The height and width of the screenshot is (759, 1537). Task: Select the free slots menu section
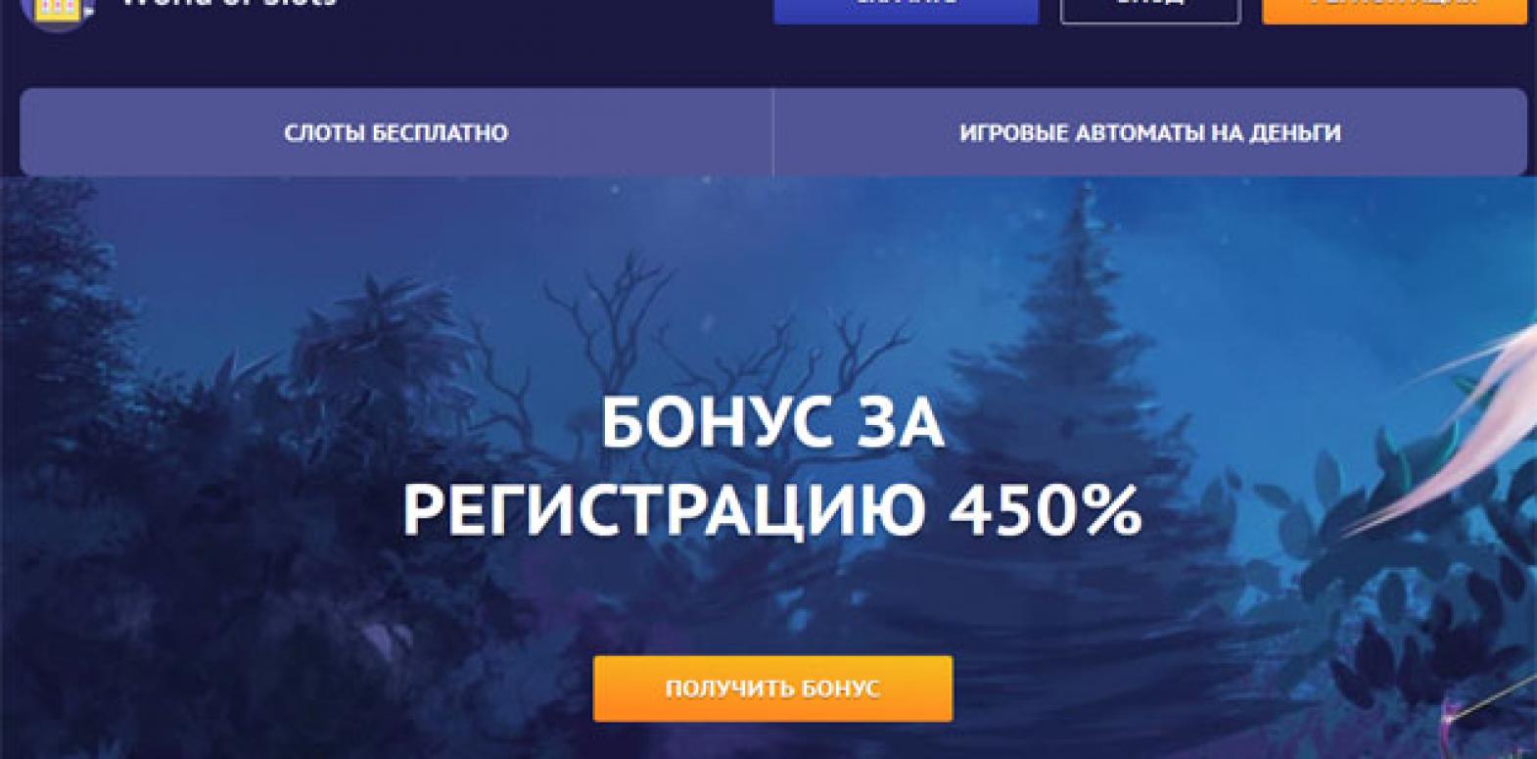[x=396, y=132]
